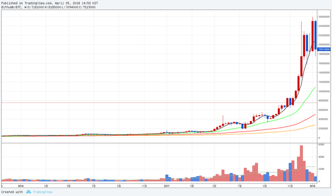Screen dimensions: 332x196
Task: Click the Bithumb:BTC symbol label
Action: [11, 7]
